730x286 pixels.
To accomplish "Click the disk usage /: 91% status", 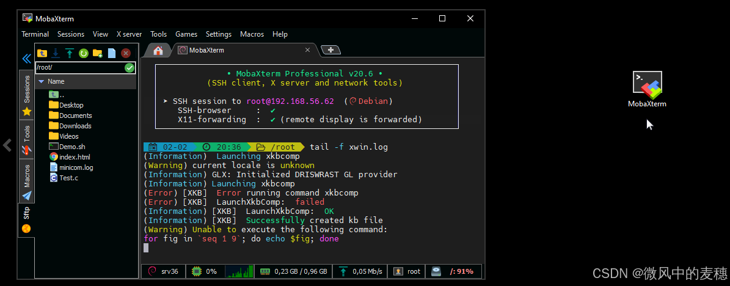I will (x=453, y=271).
